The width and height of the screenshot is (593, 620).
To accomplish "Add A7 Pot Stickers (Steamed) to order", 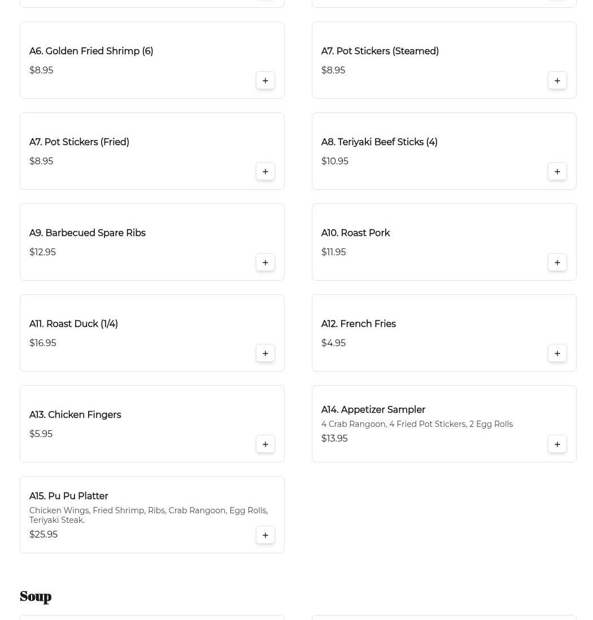I will (x=557, y=81).
